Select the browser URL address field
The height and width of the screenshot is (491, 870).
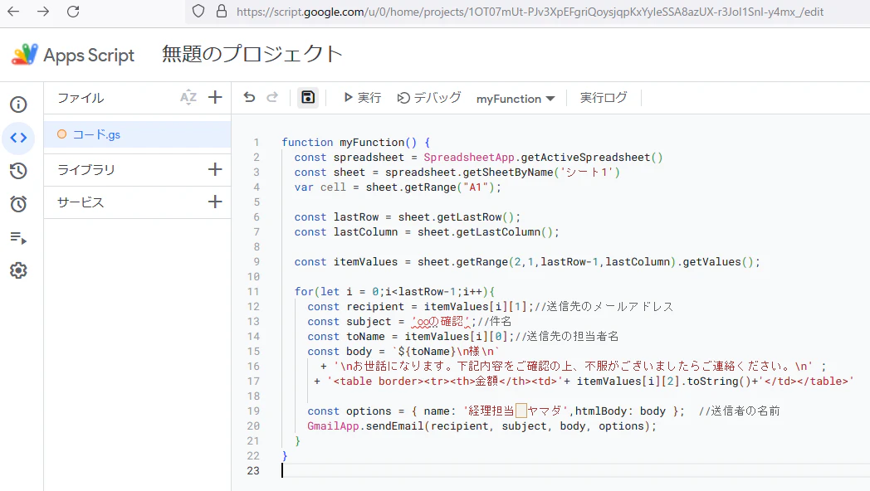[530, 12]
